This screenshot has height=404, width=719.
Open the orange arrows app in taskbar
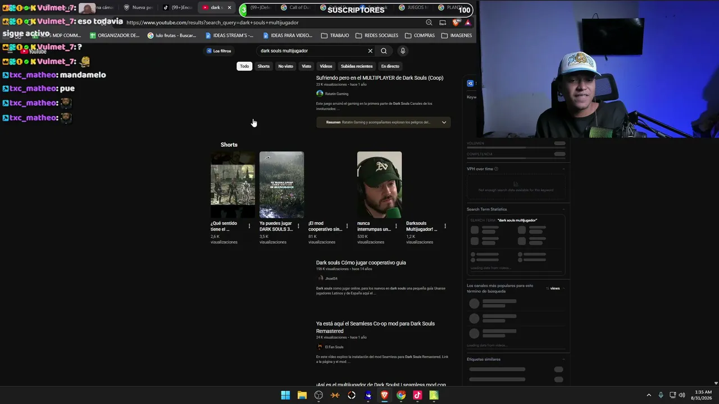point(335,395)
